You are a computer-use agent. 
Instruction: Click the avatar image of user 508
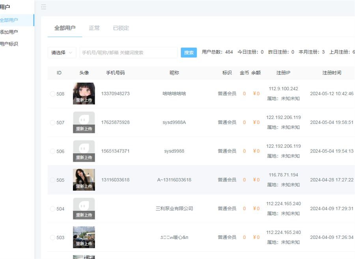pos(84,90)
